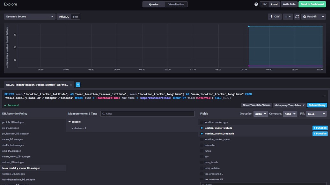Expand the device tree under sensors

(x=72, y=128)
